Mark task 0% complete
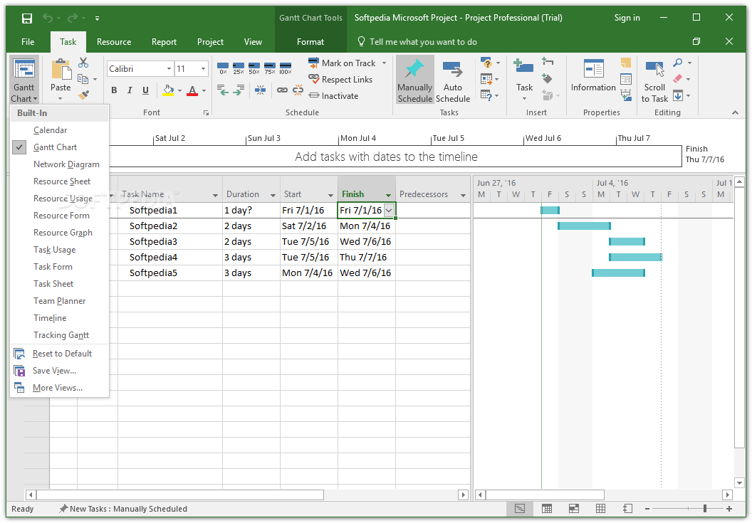This screenshot has width=752, height=523. (223, 68)
